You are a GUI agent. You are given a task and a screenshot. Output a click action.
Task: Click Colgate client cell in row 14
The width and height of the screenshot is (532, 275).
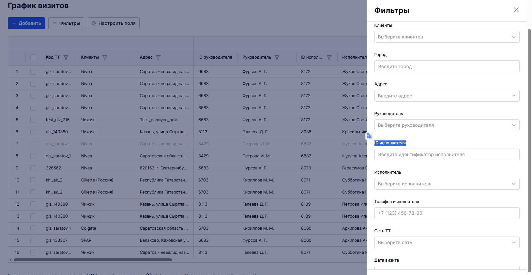pyautogui.click(x=89, y=228)
